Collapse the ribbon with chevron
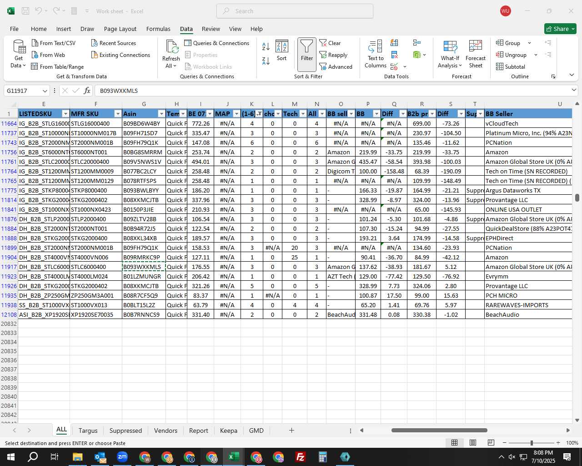The width and height of the screenshot is (582, 466). tap(572, 75)
